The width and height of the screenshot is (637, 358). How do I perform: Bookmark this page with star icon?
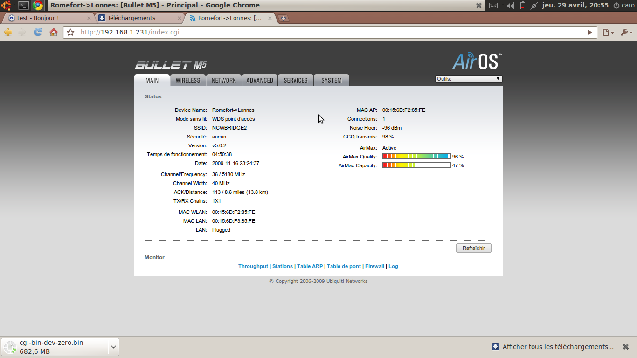coord(70,33)
